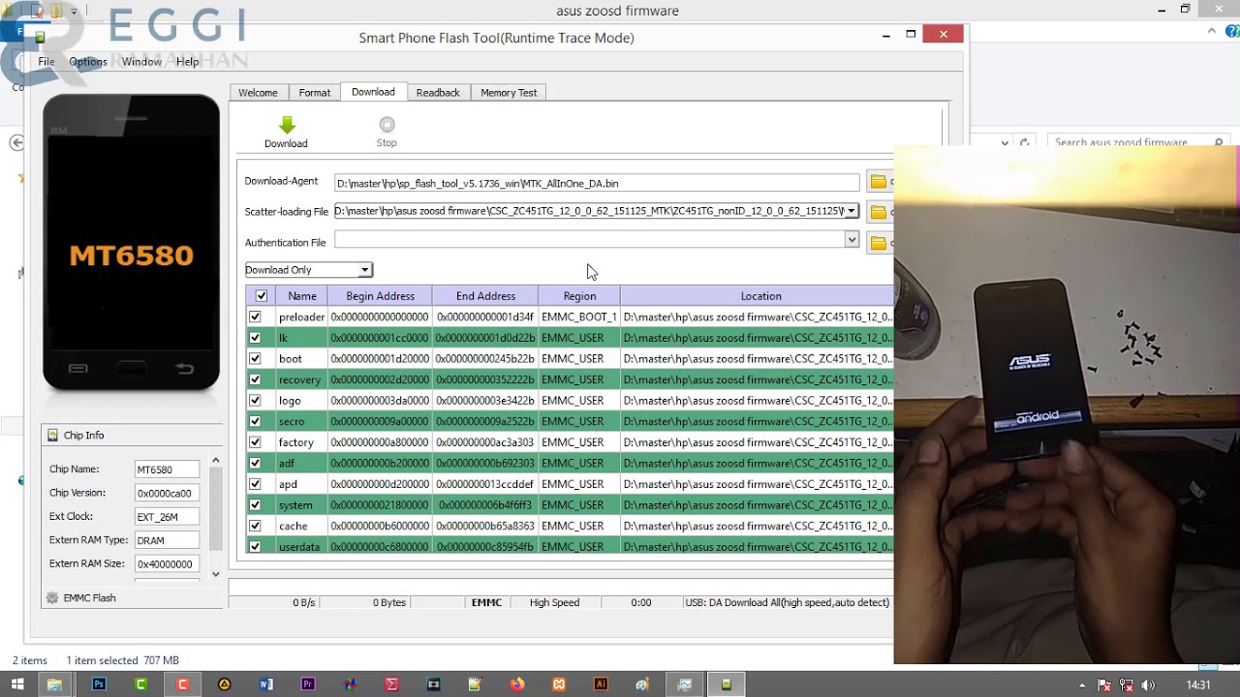
Task: Uncheck the factory partition checkbox
Action: point(255,442)
